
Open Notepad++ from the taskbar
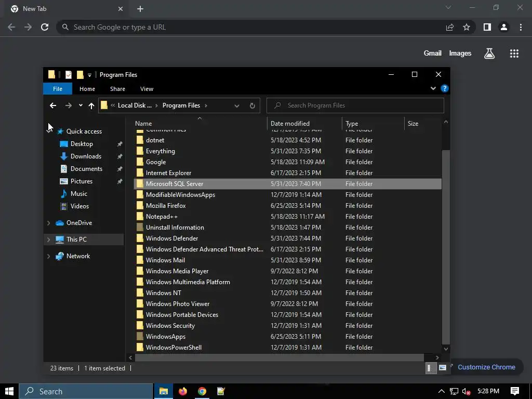point(221,391)
